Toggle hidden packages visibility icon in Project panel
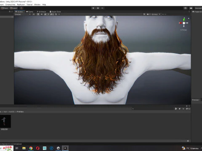Image resolution: width=202 pixels, height=151 pixels. tap(188, 109)
